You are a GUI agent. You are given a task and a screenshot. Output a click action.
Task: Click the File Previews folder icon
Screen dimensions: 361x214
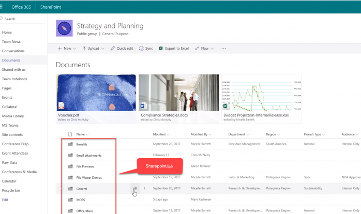click(70, 166)
